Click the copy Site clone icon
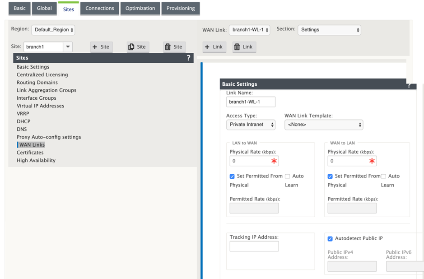Viewport: 424px width, 279px height. pyautogui.click(x=131, y=47)
